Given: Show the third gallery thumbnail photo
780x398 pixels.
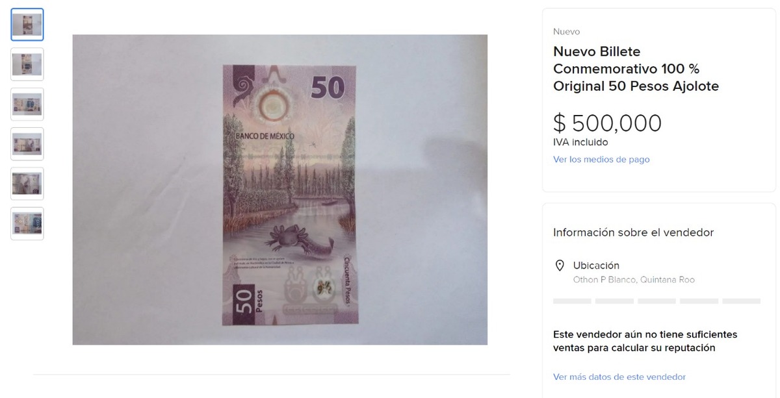Looking at the screenshot, I should pos(27,104).
